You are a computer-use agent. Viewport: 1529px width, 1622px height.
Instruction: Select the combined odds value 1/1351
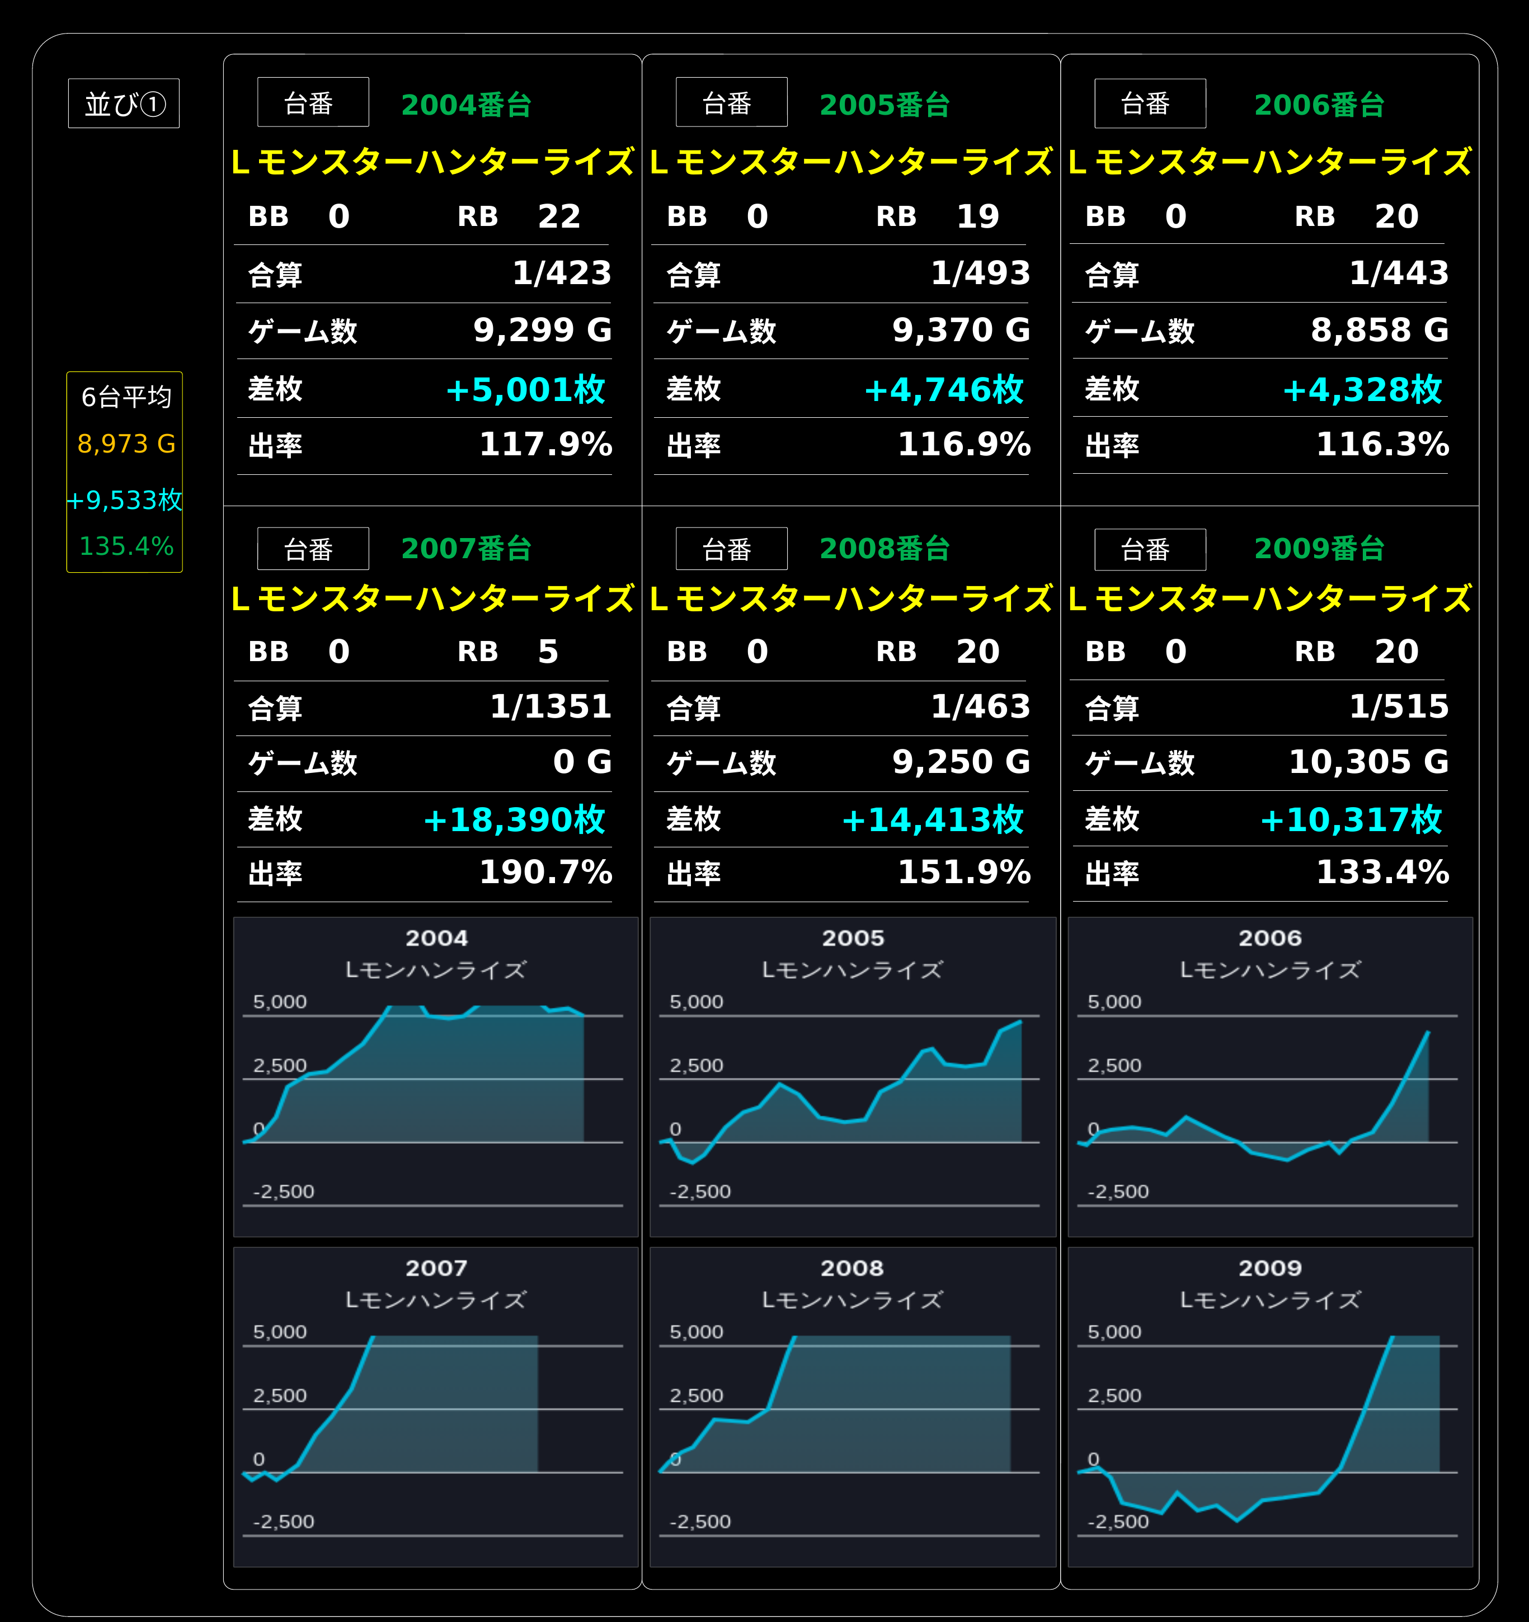click(x=551, y=706)
